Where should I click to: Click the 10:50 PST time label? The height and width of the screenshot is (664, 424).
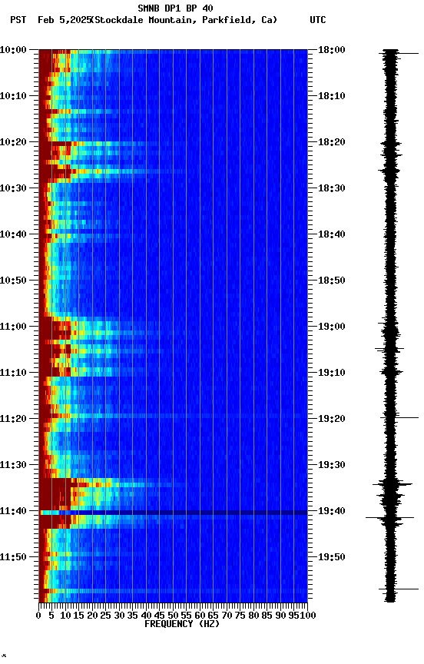(13, 281)
